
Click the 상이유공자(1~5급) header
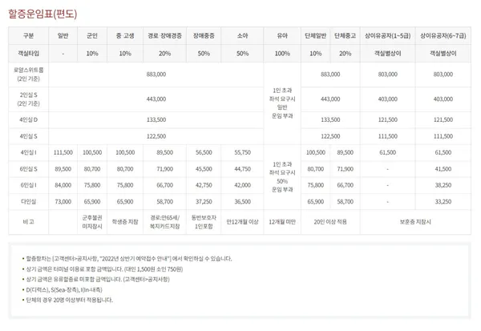(x=388, y=35)
